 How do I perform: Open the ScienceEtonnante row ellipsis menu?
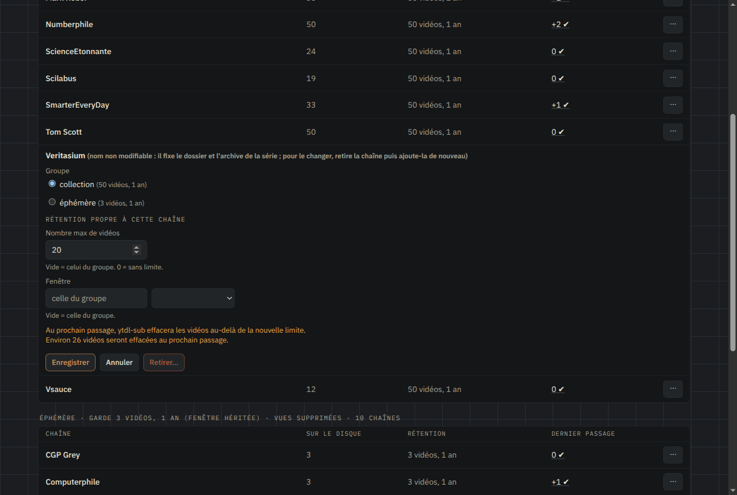673,51
